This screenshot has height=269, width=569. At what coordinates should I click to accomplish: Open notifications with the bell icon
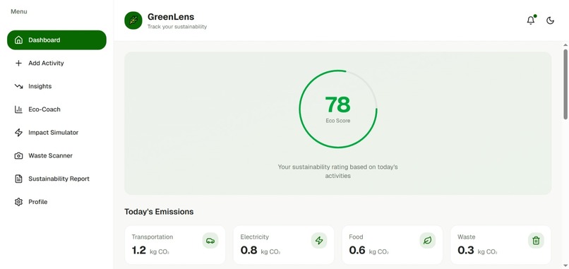tap(531, 20)
